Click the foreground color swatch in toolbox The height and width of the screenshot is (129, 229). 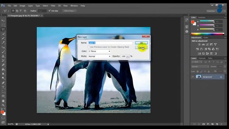click(2, 112)
